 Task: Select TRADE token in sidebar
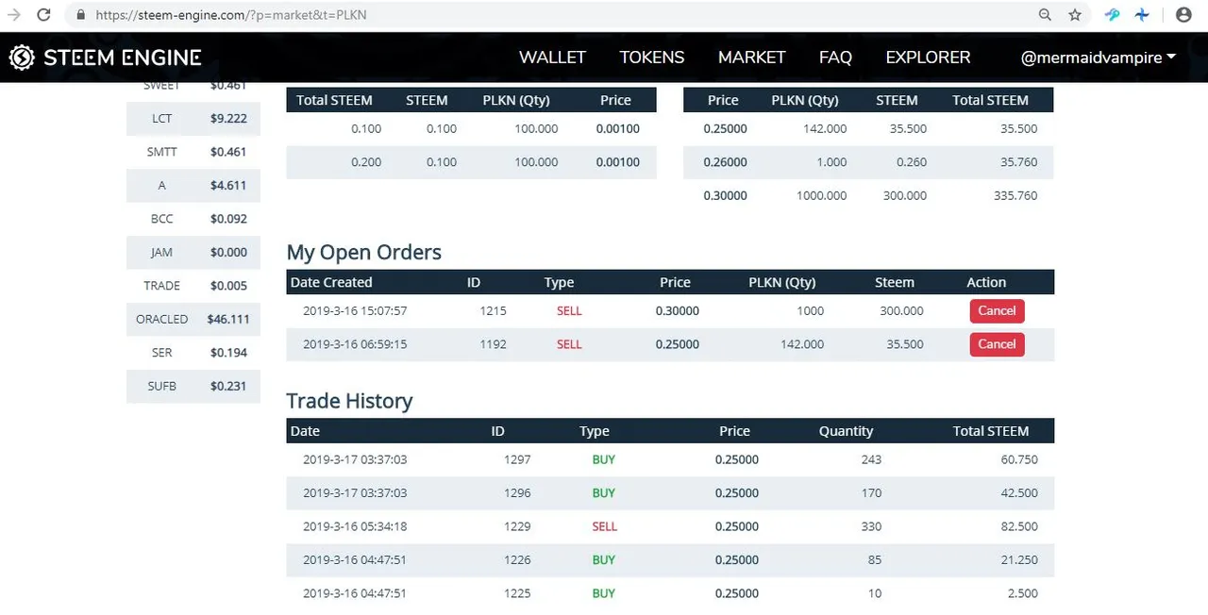point(193,286)
